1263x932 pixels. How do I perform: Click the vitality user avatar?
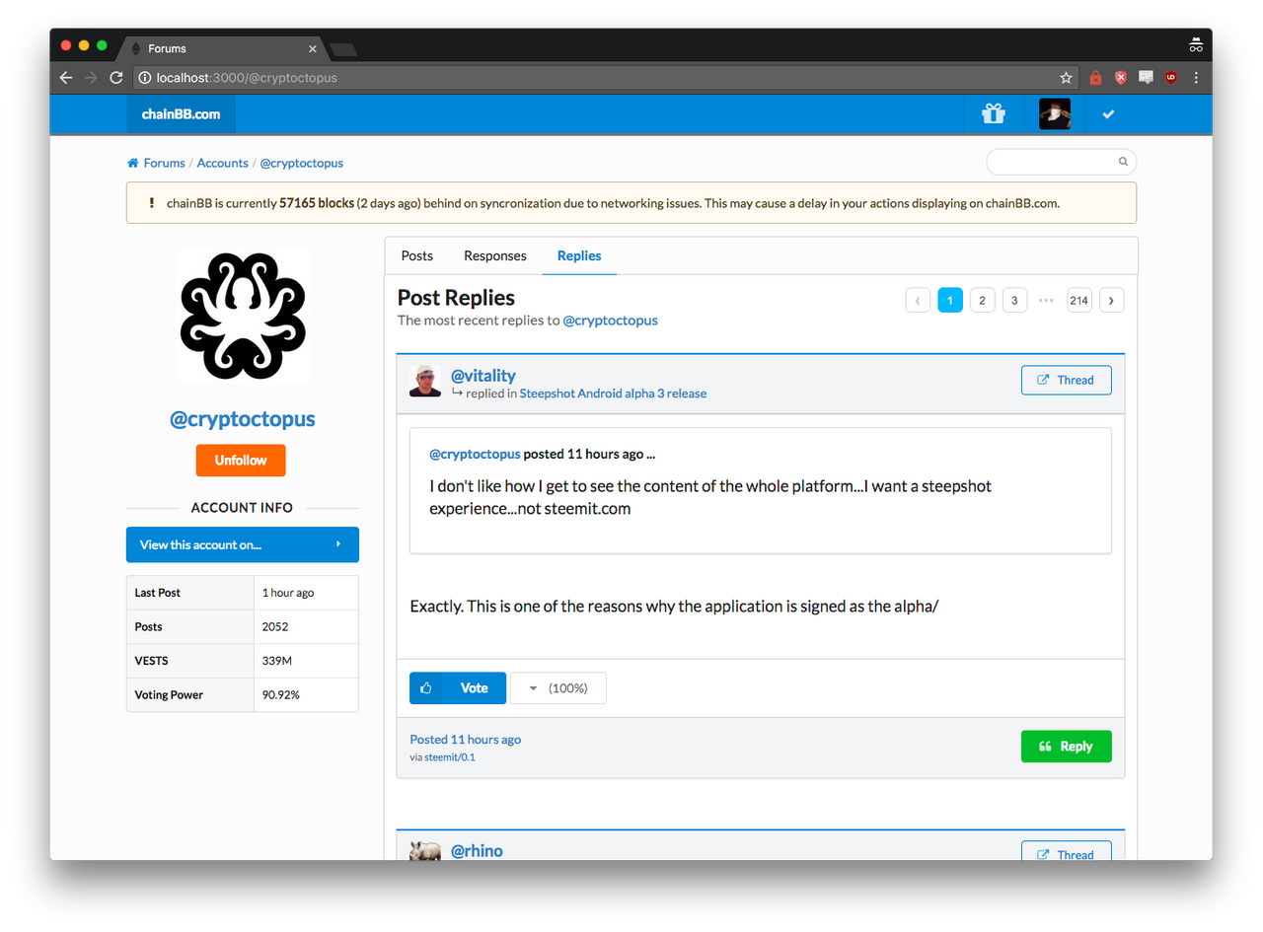tap(425, 381)
